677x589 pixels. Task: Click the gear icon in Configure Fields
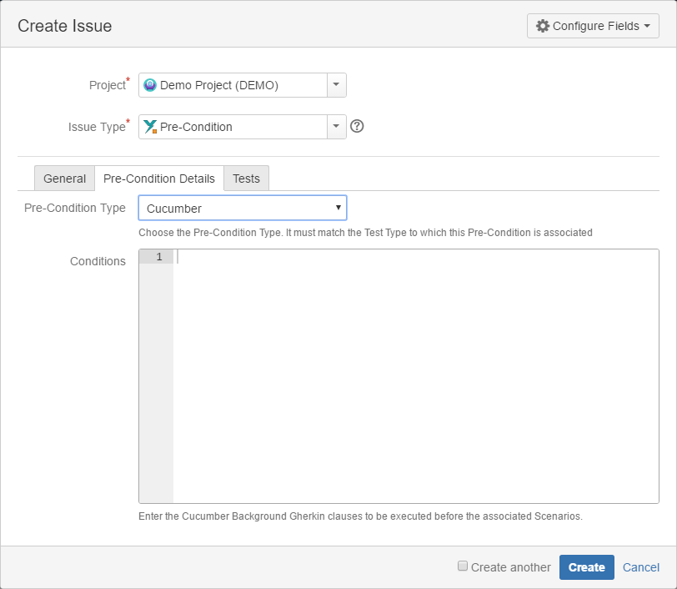(542, 26)
